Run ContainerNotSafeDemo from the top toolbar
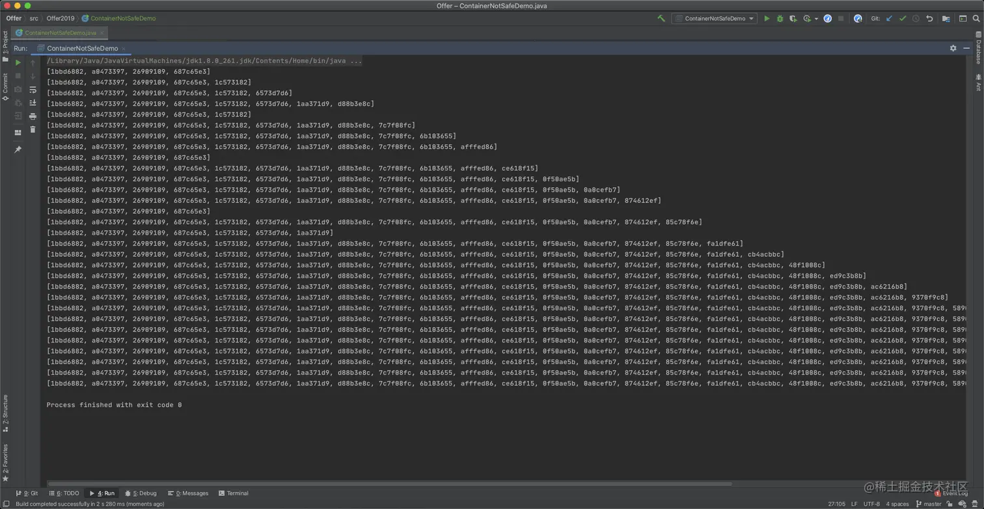The height and width of the screenshot is (509, 984). tap(767, 18)
